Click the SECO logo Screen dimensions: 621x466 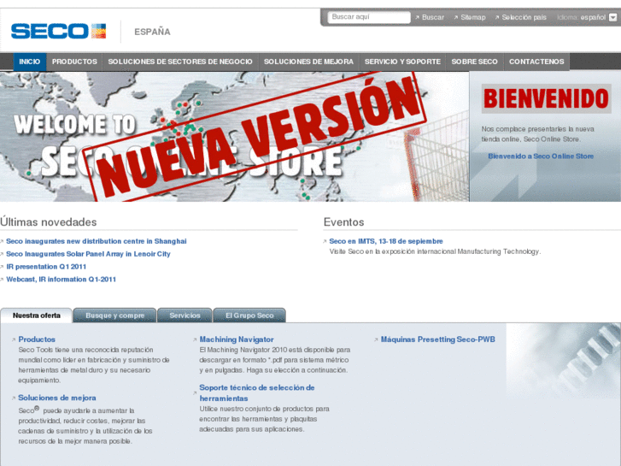(58, 31)
